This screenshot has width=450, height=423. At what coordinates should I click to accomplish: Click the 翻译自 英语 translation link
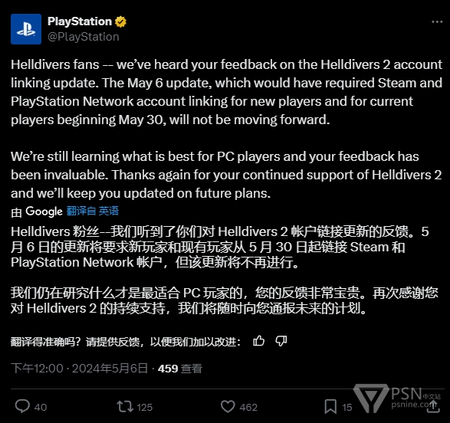(93, 211)
